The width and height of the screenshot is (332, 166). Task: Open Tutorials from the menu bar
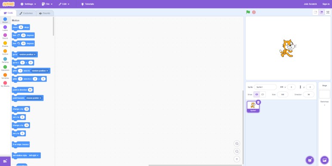click(x=88, y=4)
